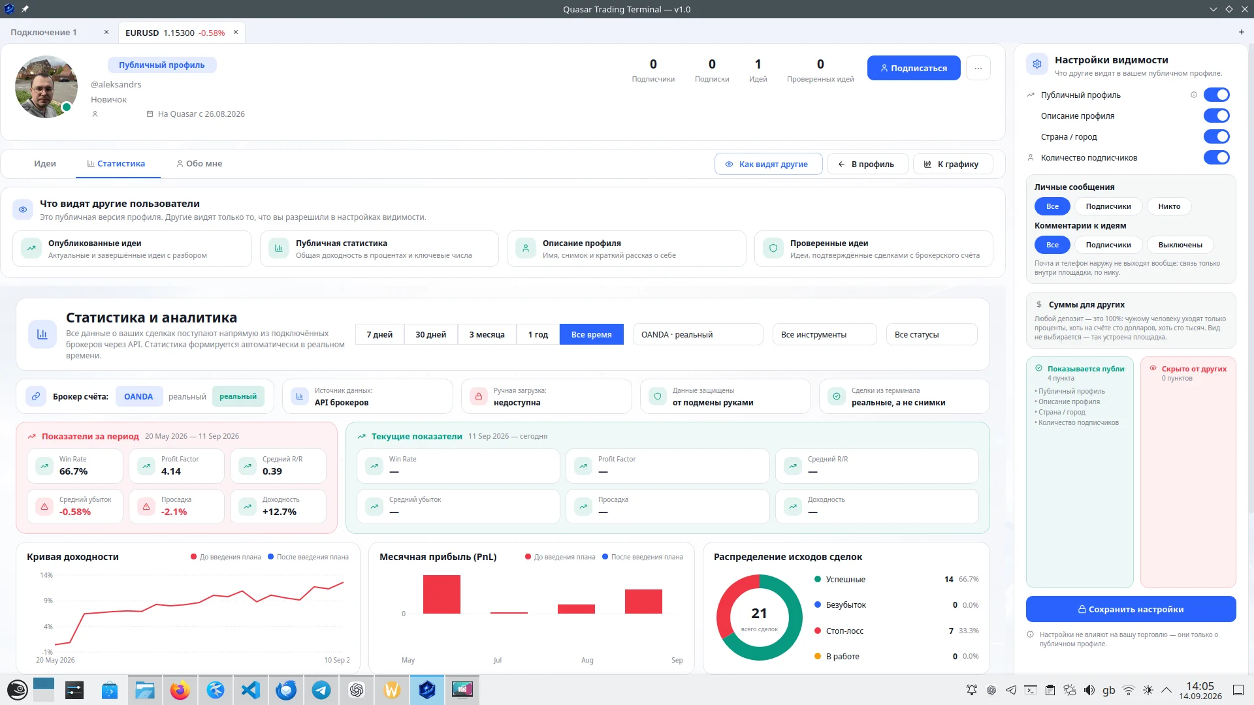The image size is (1254, 705).
Task: Select the 'Подключение 1' tab
Action: click(x=44, y=32)
